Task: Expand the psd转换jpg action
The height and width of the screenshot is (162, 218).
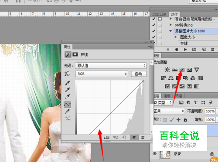Action: (x=170, y=25)
